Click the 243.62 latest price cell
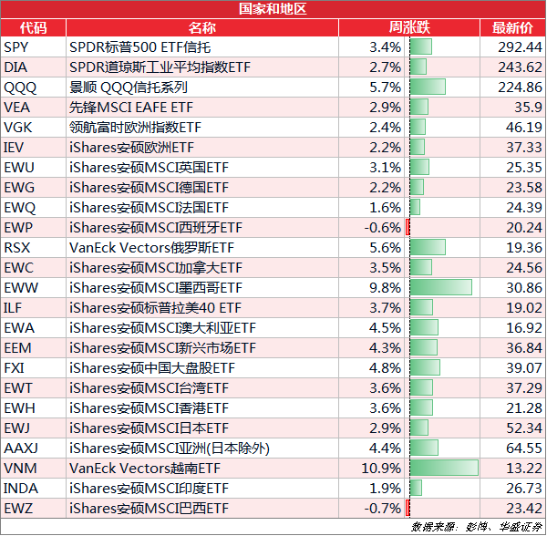 click(512, 67)
